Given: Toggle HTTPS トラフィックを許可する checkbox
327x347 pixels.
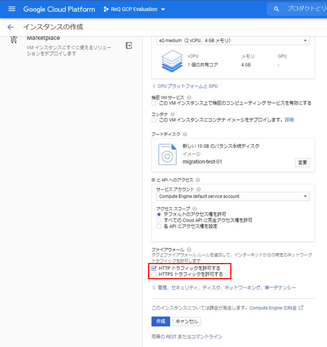Looking at the screenshot, I should [x=154, y=274].
